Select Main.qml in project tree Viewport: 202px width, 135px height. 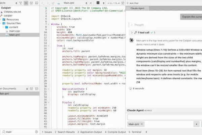20,35
